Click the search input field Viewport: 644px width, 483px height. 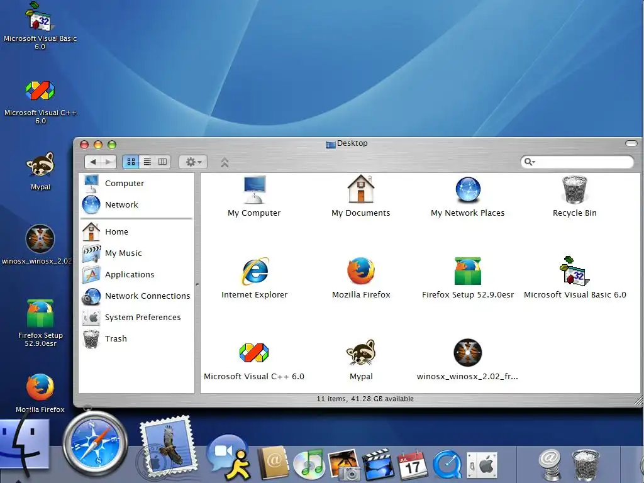pyautogui.click(x=577, y=162)
